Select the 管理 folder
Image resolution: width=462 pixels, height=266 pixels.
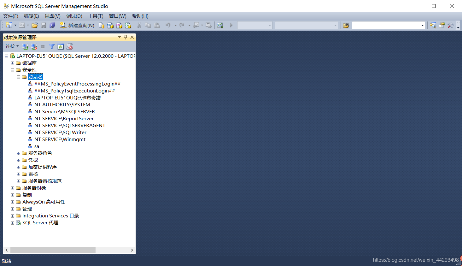(x=27, y=209)
